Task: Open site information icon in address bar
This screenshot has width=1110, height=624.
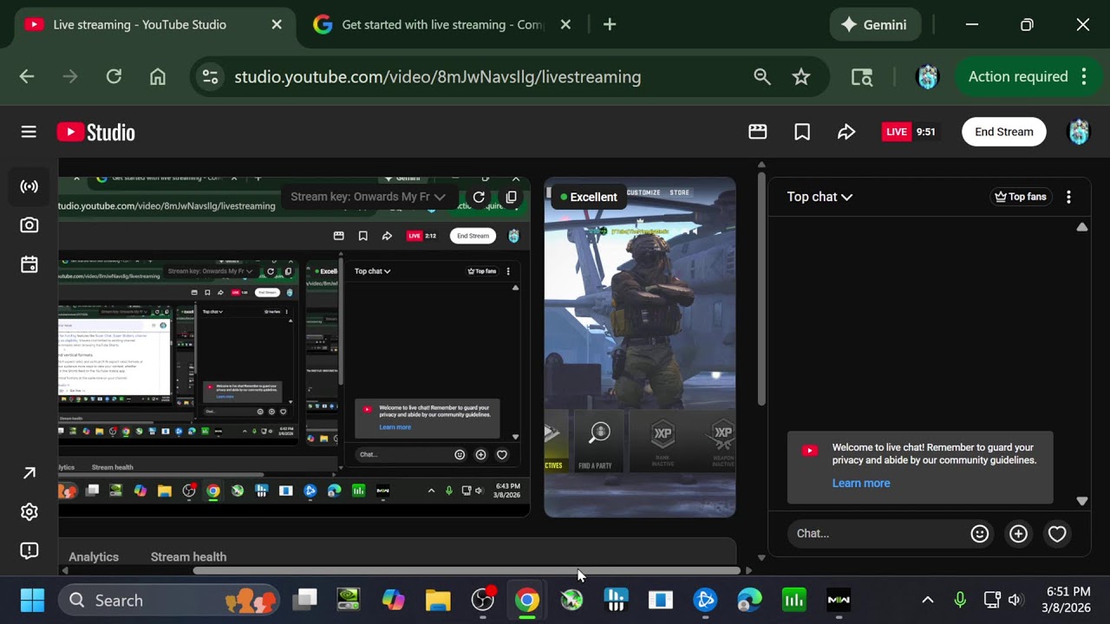Action: (x=210, y=77)
